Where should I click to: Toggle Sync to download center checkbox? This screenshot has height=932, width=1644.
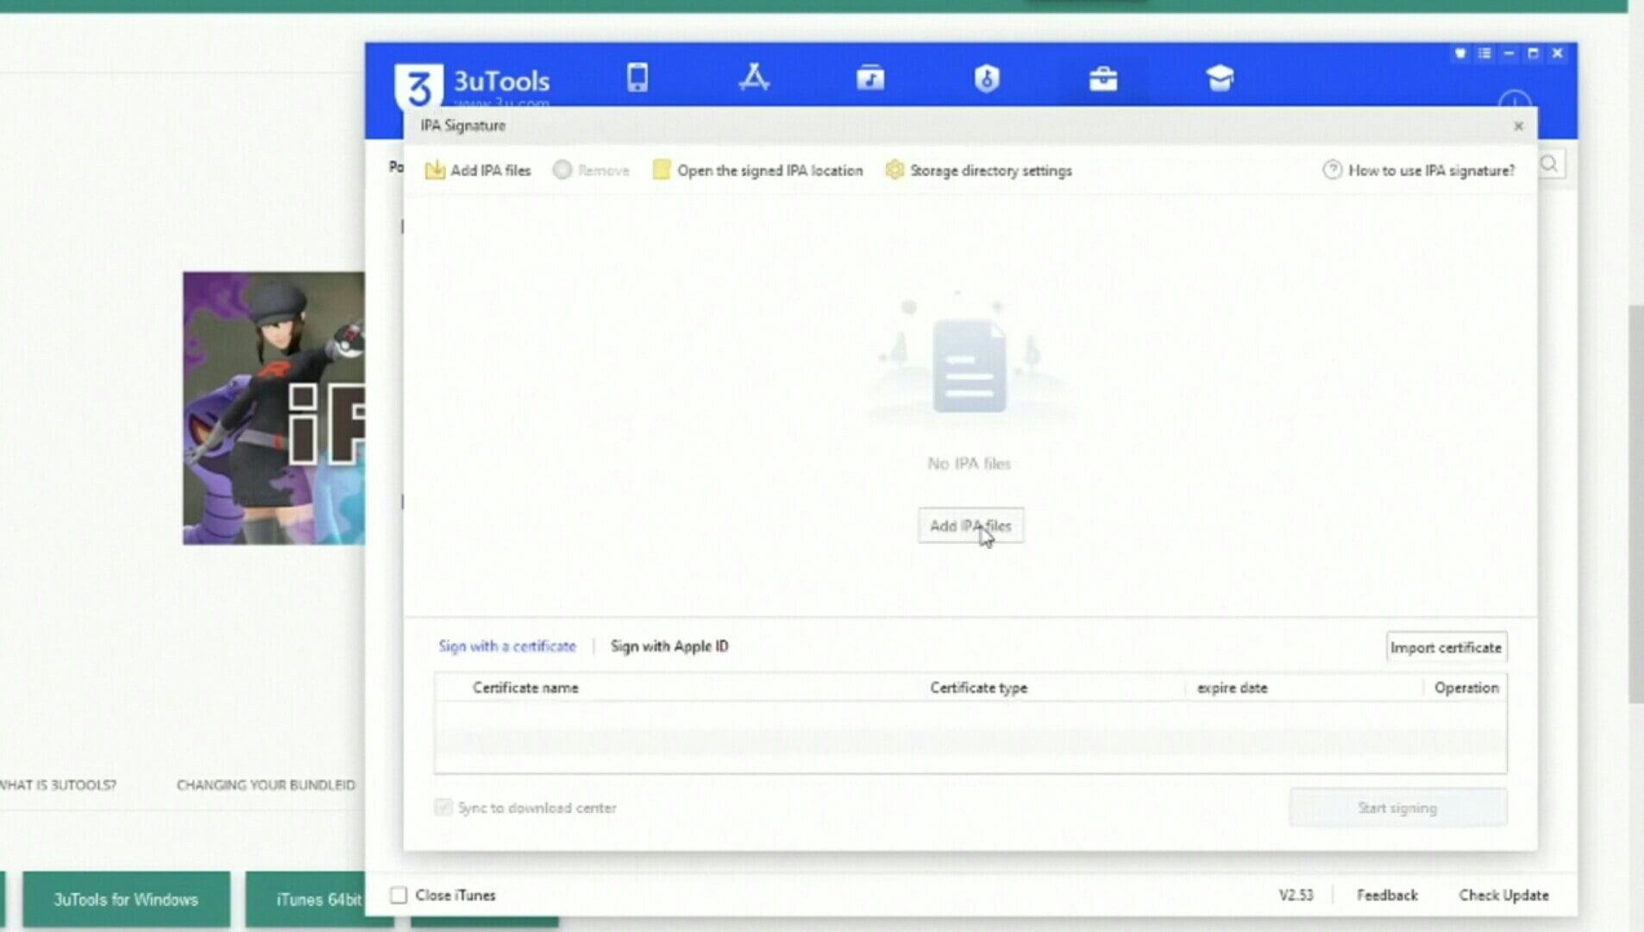pos(442,808)
